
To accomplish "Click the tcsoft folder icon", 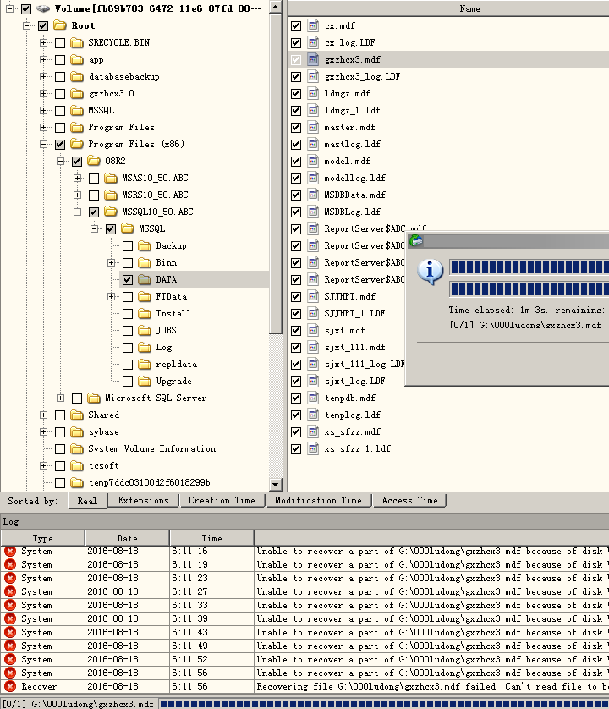I will [77, 465].
